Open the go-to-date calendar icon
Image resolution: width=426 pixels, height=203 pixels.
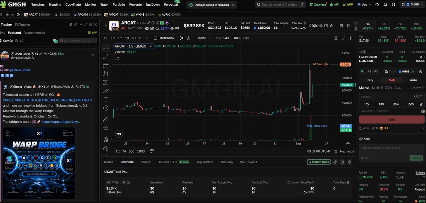[152, 151]
